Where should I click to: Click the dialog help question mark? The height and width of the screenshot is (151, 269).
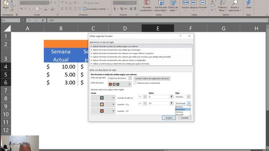tap(180, 36)
